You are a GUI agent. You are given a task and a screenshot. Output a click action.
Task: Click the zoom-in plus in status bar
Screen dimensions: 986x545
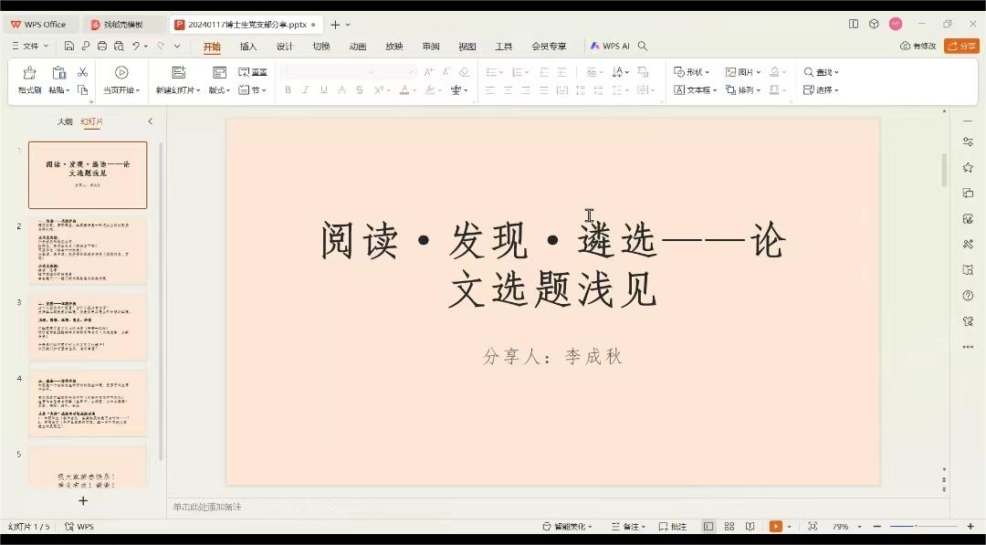click(970, 526)
